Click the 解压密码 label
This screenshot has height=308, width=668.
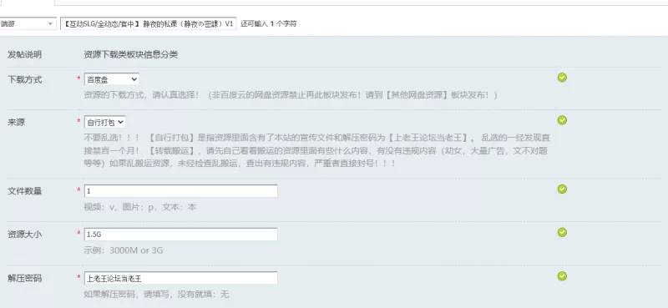point(25,279)
